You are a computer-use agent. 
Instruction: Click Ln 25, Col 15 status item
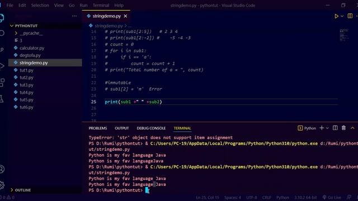click(208, 198)
